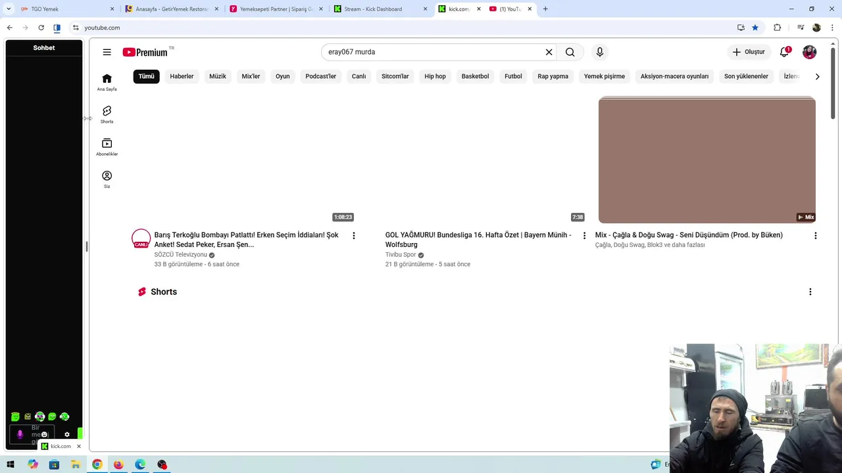Select the Rap yapma filter chip
Image resolution: width=842 pixels, height=473 pixels.
(553, 76)
